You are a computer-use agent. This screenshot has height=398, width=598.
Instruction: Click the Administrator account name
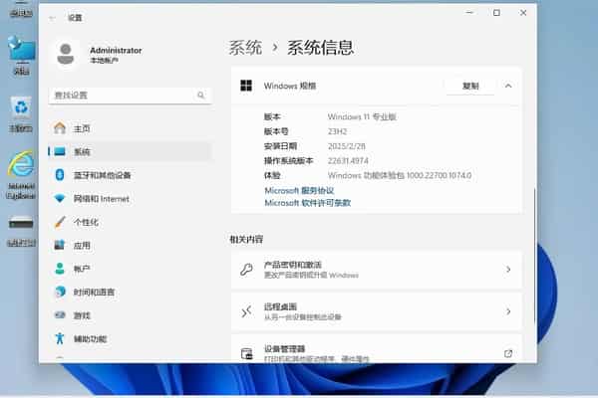tap(116, 51)
